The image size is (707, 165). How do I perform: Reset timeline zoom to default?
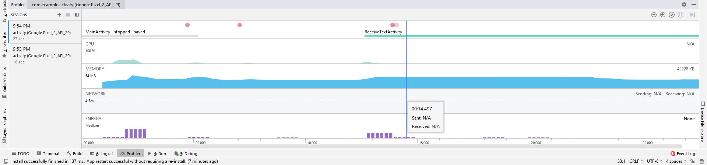[672, 15]
